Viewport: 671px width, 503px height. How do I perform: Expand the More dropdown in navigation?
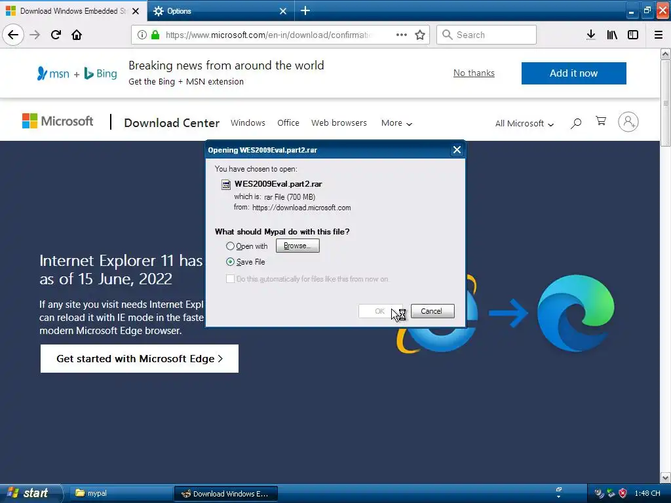pyautogui.click(x=396, y=123)
